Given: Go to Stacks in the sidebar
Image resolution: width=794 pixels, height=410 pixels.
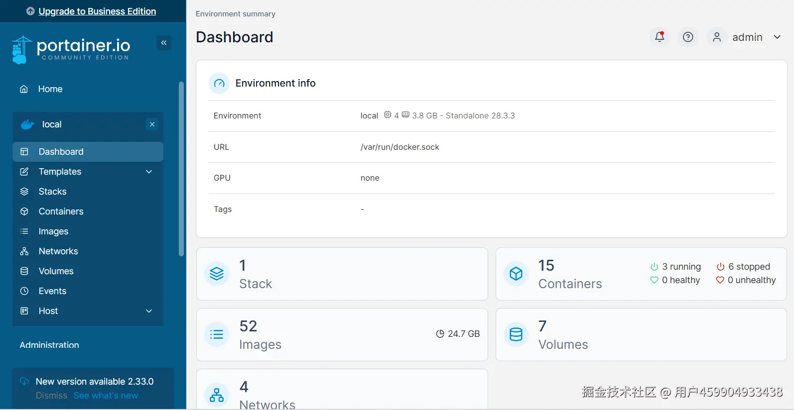Looking at the screenshot, I should pos(52,192).
